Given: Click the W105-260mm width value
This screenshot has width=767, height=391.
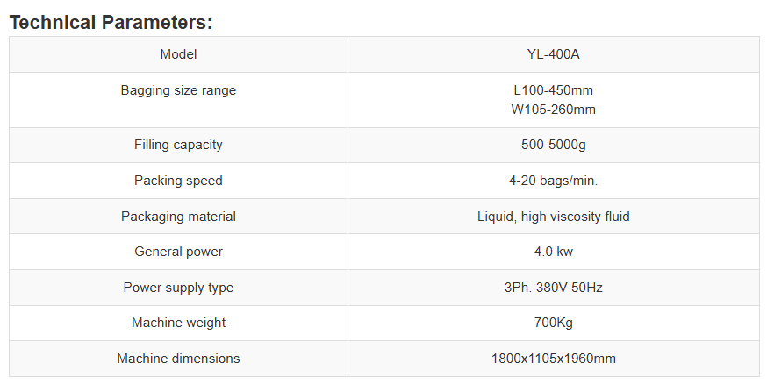Looking at the screenshot, I should [x=553, y=110].
